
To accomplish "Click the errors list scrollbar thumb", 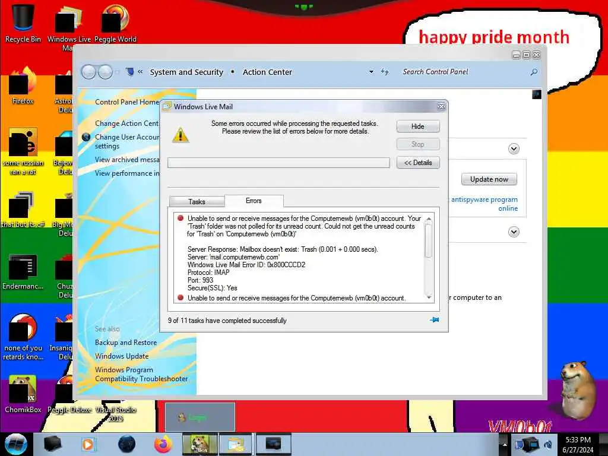I will click(429, 240).
